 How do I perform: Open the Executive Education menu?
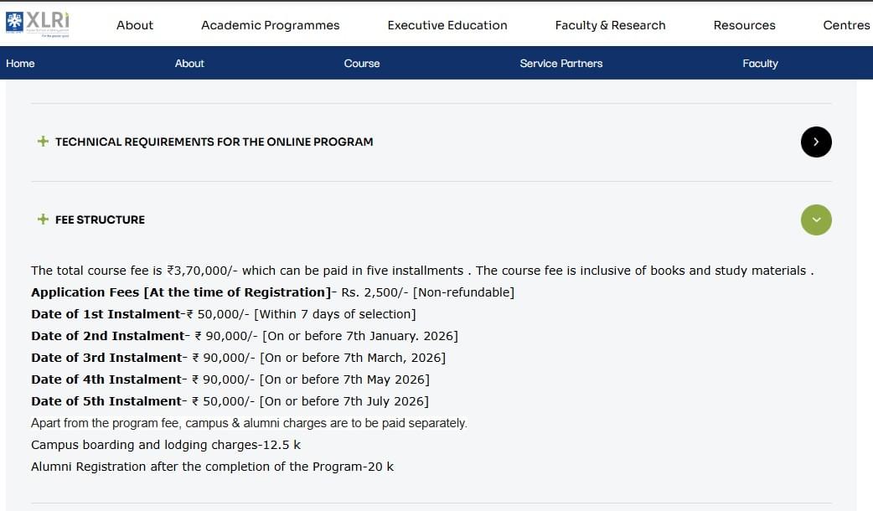[447, 25]
